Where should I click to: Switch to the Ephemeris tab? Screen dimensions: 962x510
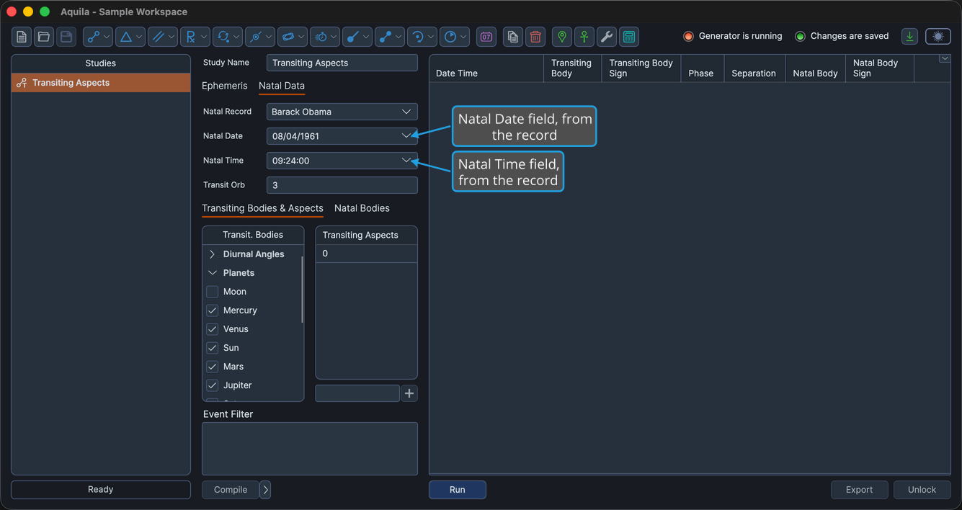click(x=224, y=86)
